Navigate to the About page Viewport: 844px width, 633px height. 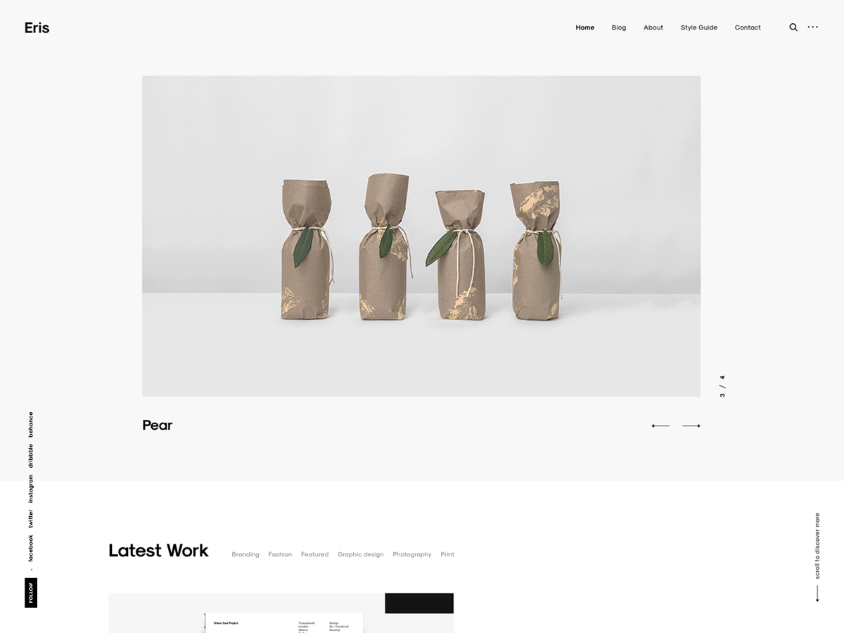pos(653,27)
